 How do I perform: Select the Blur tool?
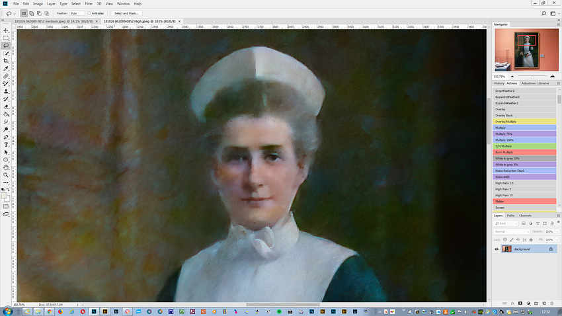6,122
